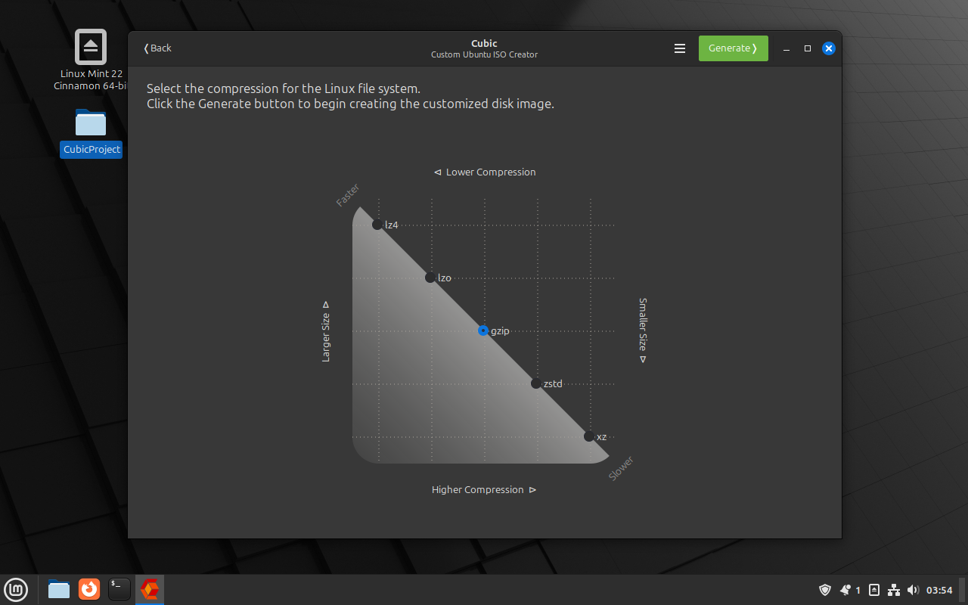
Task: Close the Cubic window
Action: (x=829, y=48)
